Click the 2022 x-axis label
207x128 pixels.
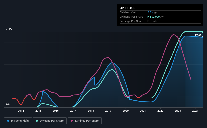click(x=160, y=111)
